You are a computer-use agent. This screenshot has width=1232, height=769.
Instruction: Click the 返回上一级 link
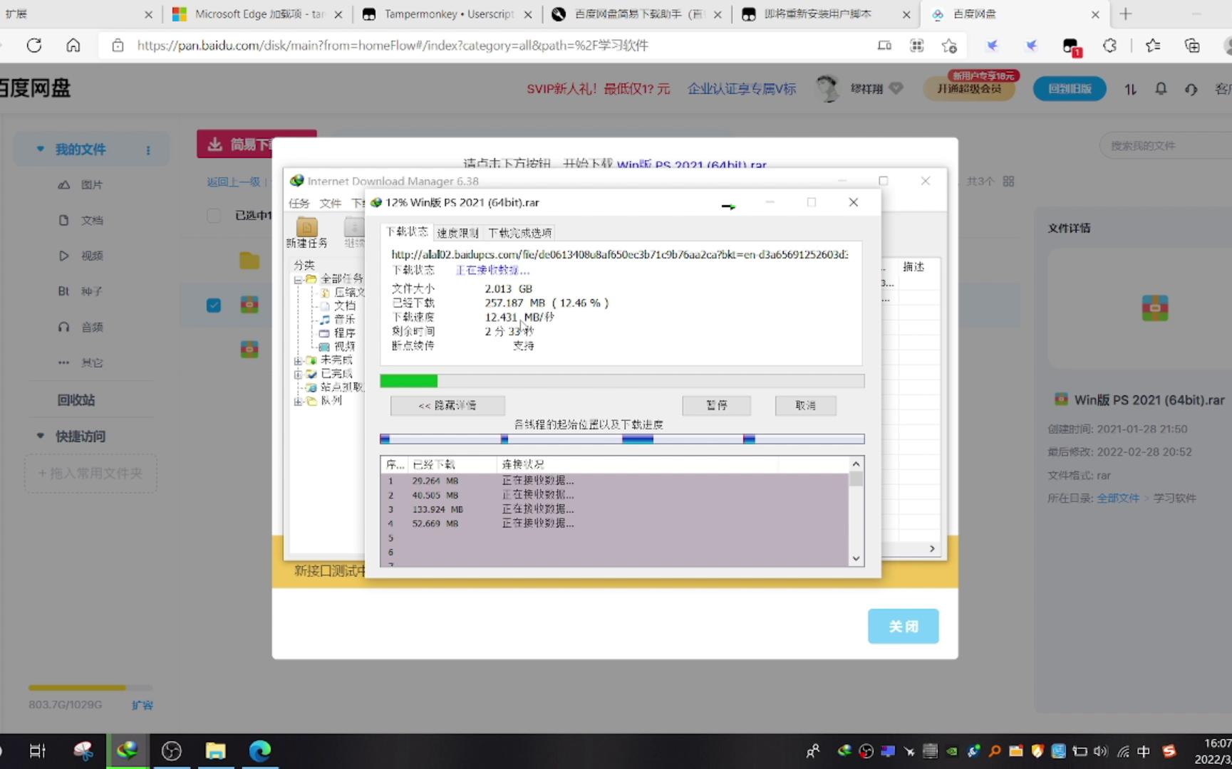(233, 182)
